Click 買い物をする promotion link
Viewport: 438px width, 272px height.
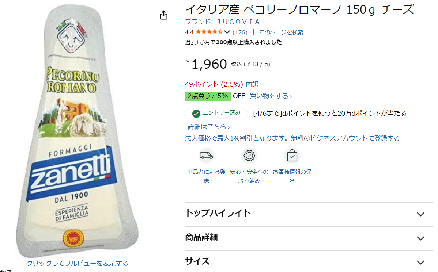pos(271,96)
